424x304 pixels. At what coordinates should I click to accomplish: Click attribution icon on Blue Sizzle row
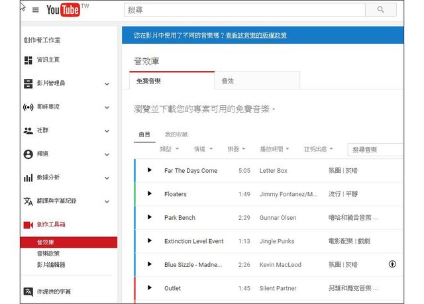click(x=392, y=264)
